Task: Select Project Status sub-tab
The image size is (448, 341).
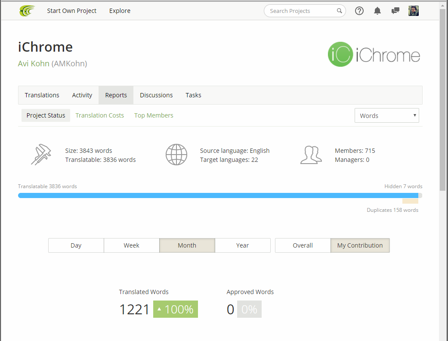Action: [x=46, y=115]
